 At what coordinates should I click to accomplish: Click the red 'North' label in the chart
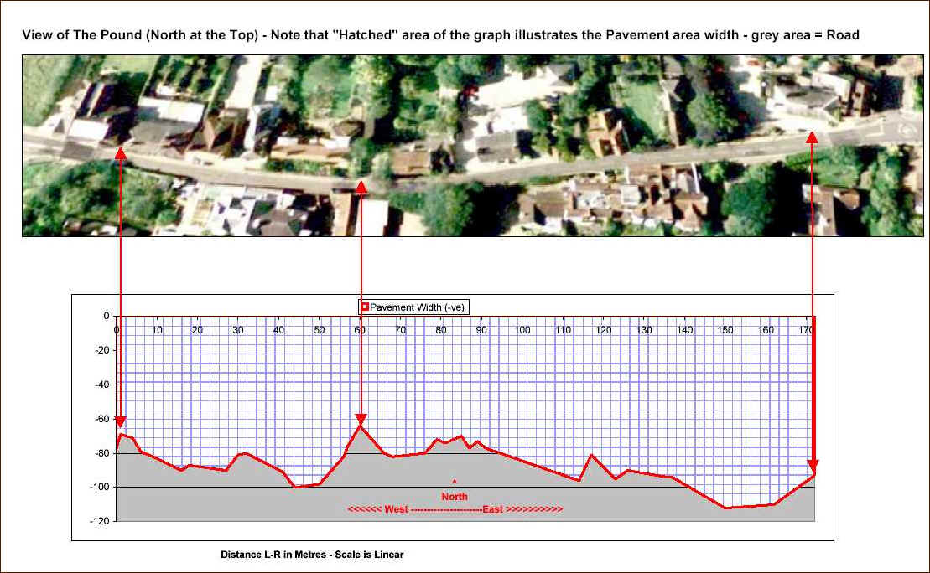[x=455, y=497]
